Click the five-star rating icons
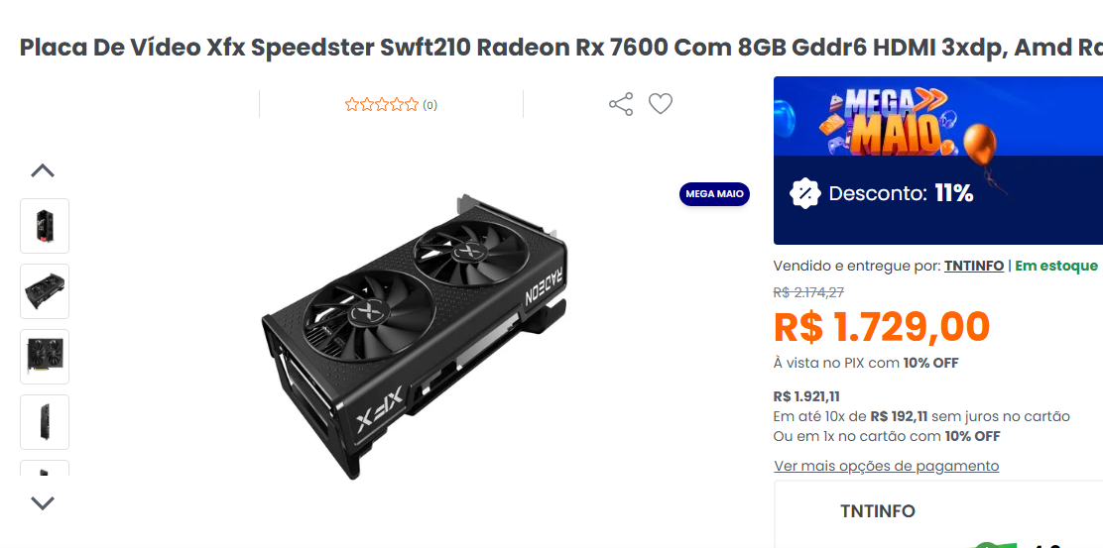1103x548 pixels. click(x=381, y=105)
